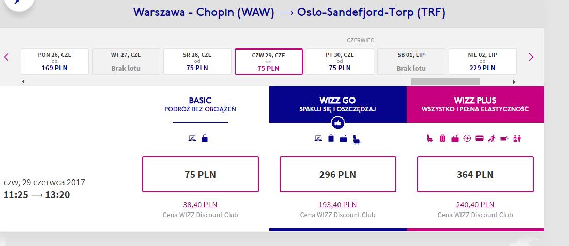Click the airport check-in desk icon under WIZZ PLUS
Image resolution: width=569 pixels, height=246 pixels.
click(x=517, y=138)
